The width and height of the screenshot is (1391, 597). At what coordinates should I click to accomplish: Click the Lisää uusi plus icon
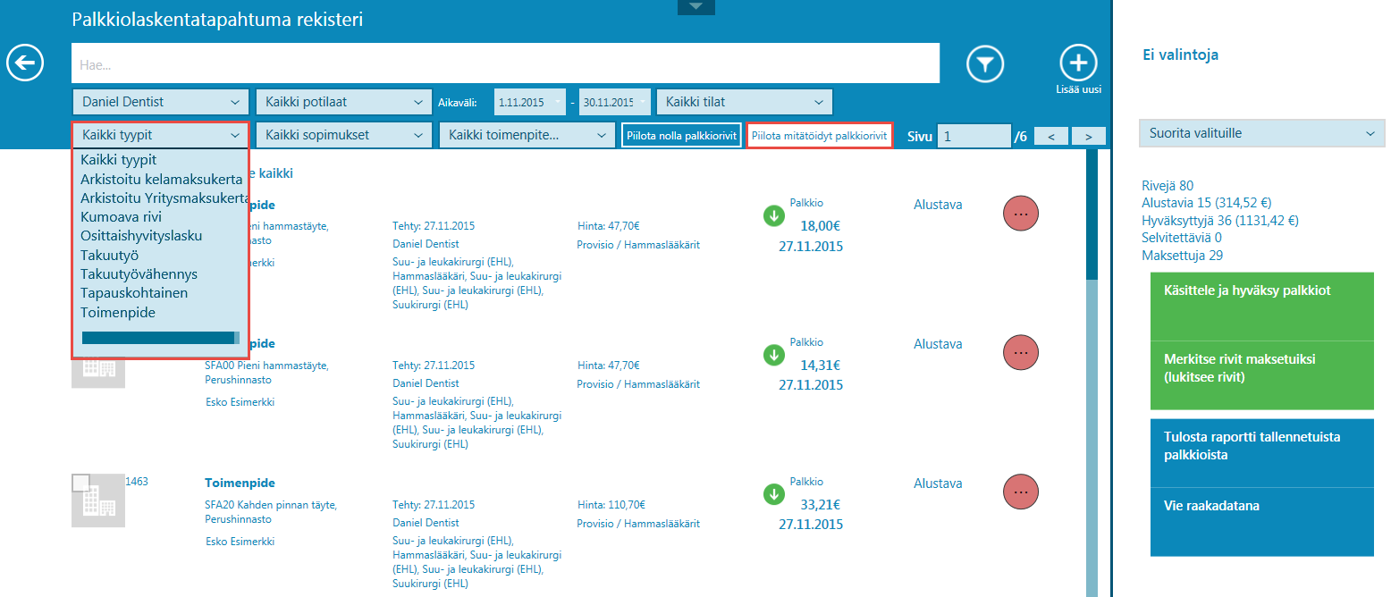1079,63
